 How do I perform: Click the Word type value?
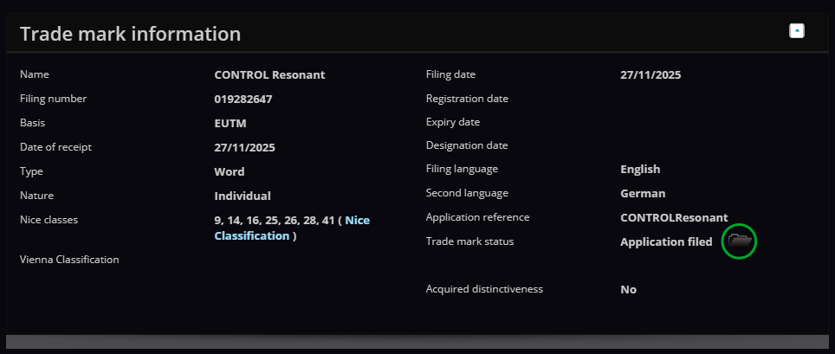(x=230, y=171)
